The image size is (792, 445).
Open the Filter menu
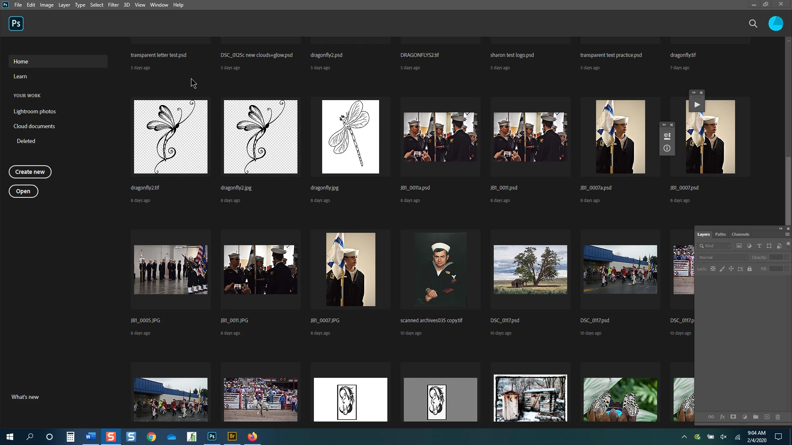113,5
